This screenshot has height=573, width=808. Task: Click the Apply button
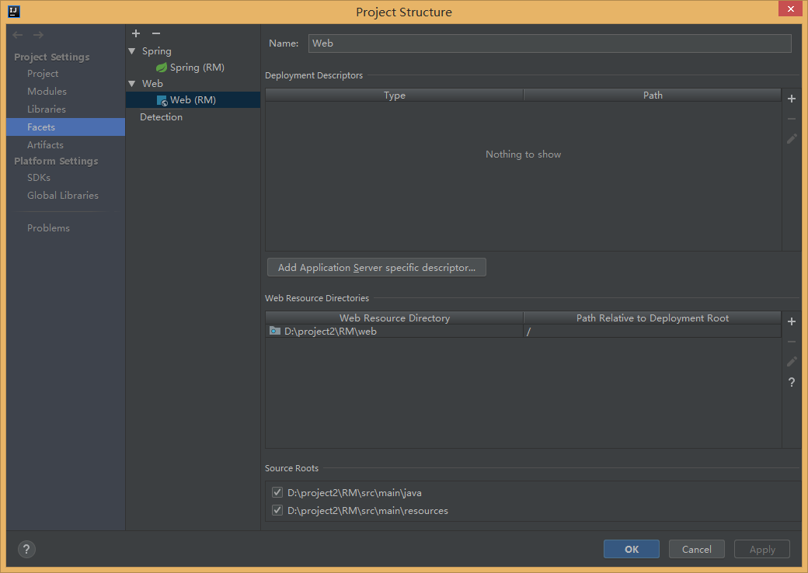click(762, 549)
